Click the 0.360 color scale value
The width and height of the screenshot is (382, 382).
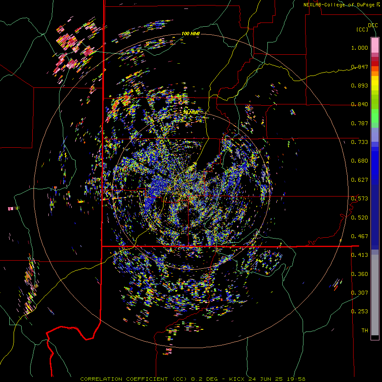point(360,274)
